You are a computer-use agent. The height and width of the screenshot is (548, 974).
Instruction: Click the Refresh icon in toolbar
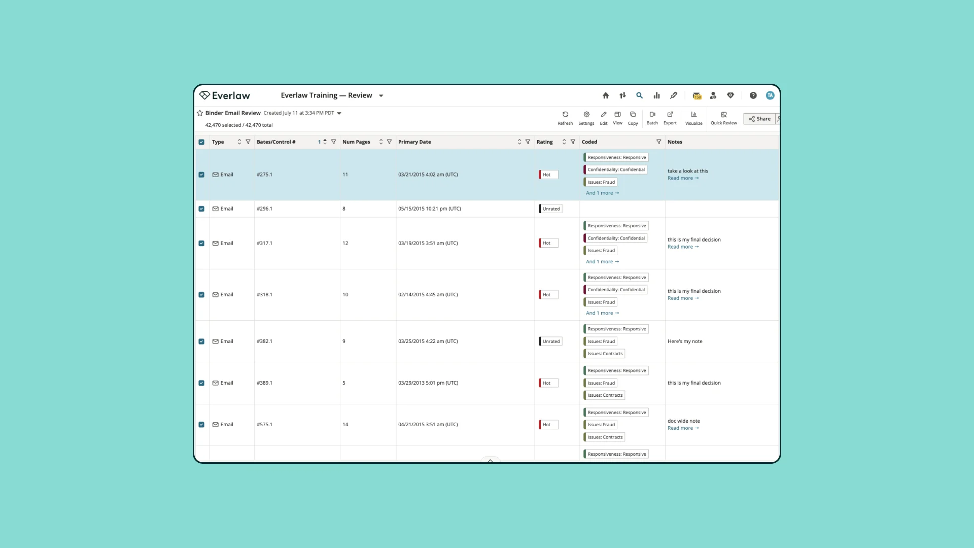point(565,115)
